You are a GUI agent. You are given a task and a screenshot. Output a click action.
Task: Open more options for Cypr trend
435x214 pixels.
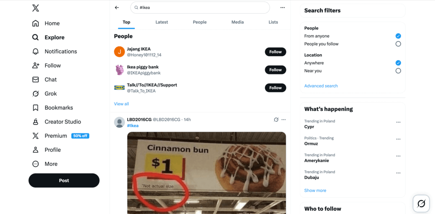398,123
